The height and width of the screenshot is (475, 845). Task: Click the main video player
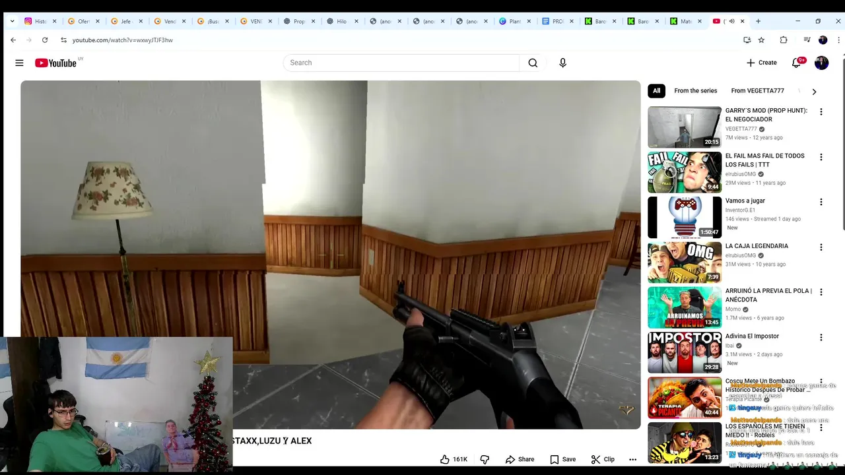pos(330,255)
